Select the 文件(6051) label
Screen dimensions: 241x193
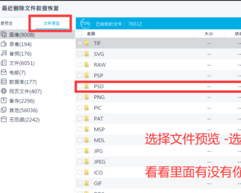(22, 63)
